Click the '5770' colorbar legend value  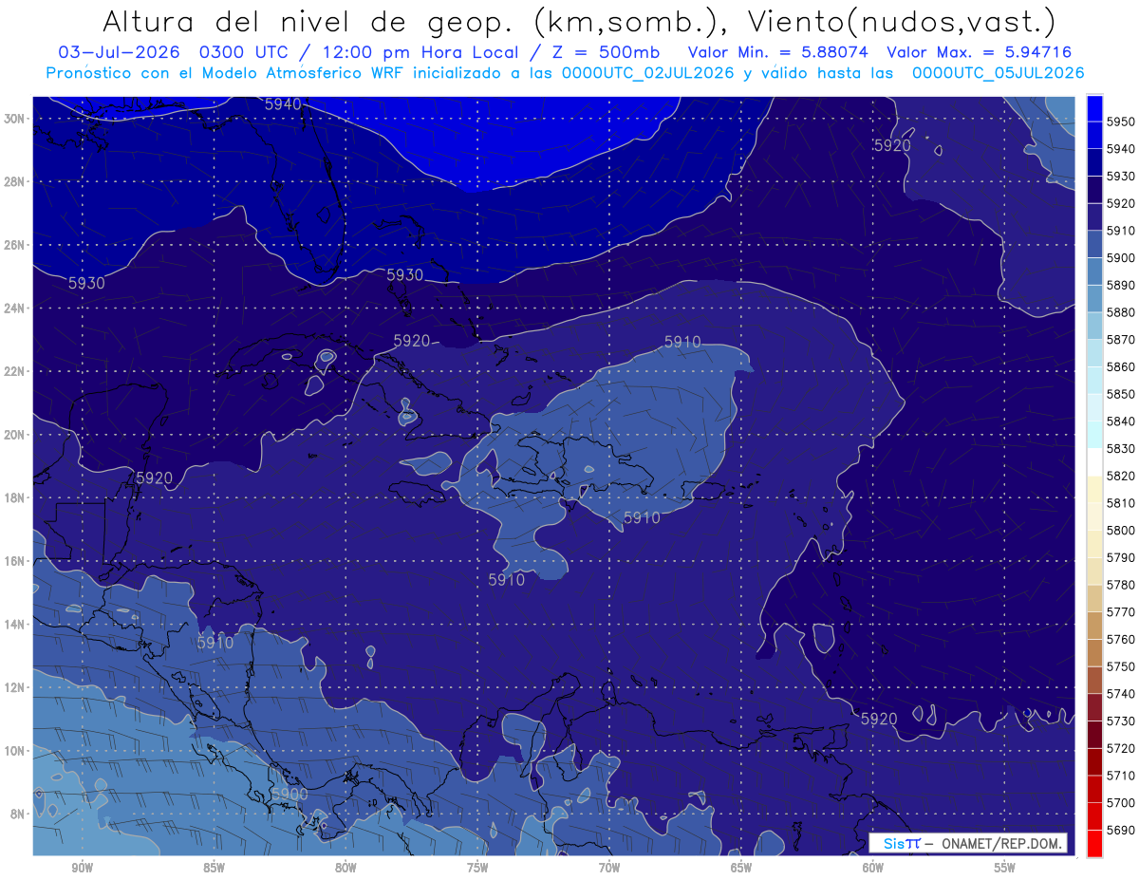pos(1122,612)
